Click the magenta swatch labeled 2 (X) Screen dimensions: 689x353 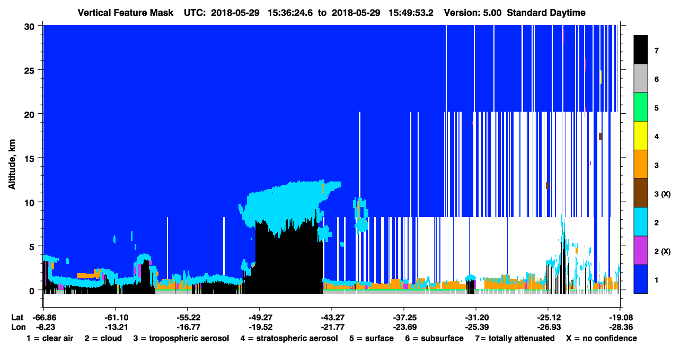pyautogui.click(x=641, y=250)
